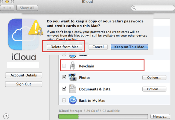Image resolution: width=175 pixels, height=120 pixels.
Task: Open Photos Options button
Action: (x=154, y=78)
